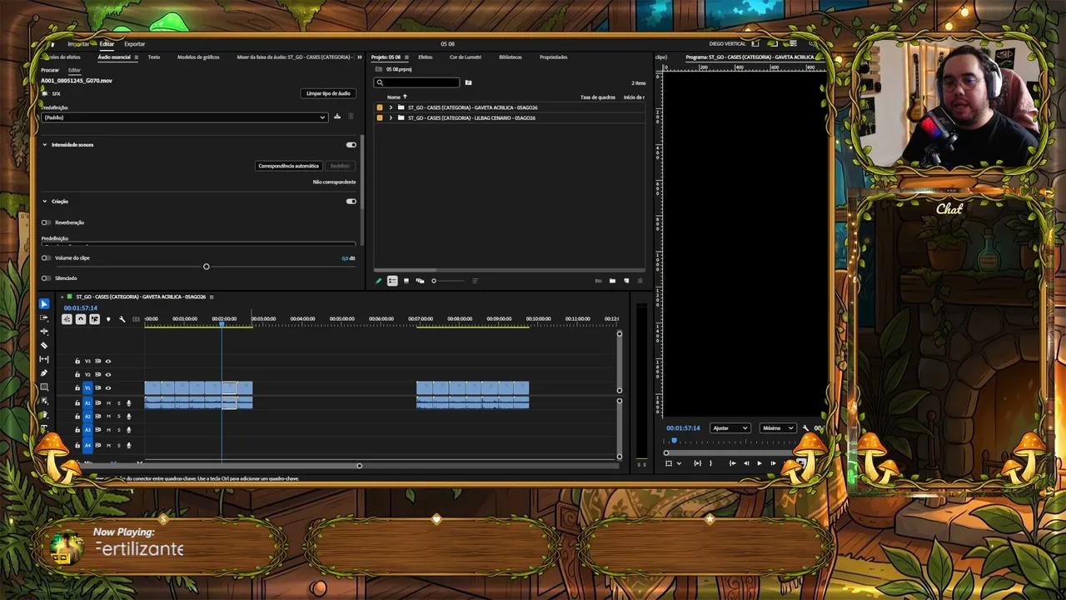
Task: Click the Volume do clipe slider handle
Action: coord(207,267)
